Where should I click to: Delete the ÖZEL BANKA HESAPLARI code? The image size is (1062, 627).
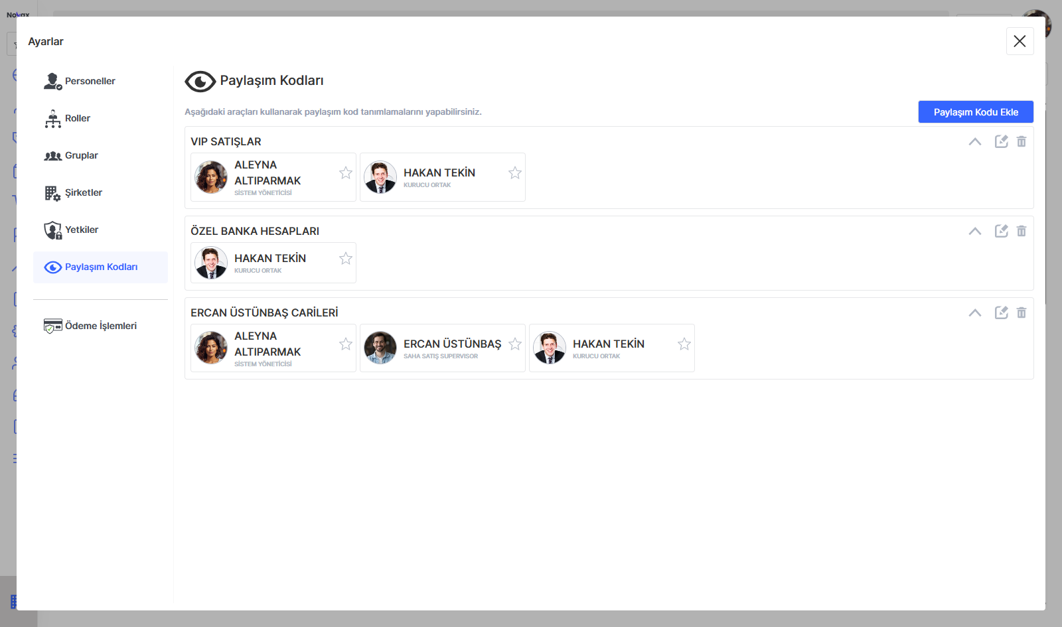[x=1022, y=231]
